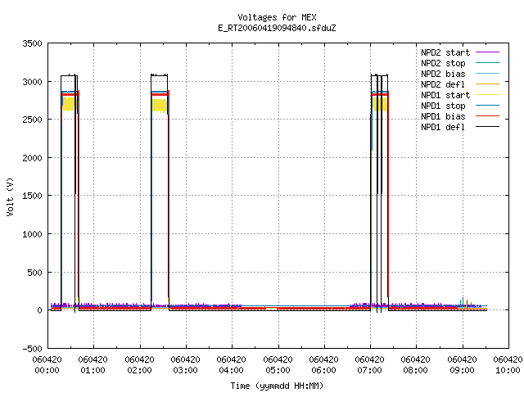524x393 pixels.
Task: Click the chart title 'Voltages for MEX'
Action: click(277, 17)
